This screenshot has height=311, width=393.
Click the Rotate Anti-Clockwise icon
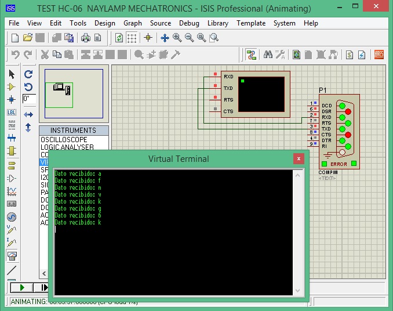pos(28,87)
